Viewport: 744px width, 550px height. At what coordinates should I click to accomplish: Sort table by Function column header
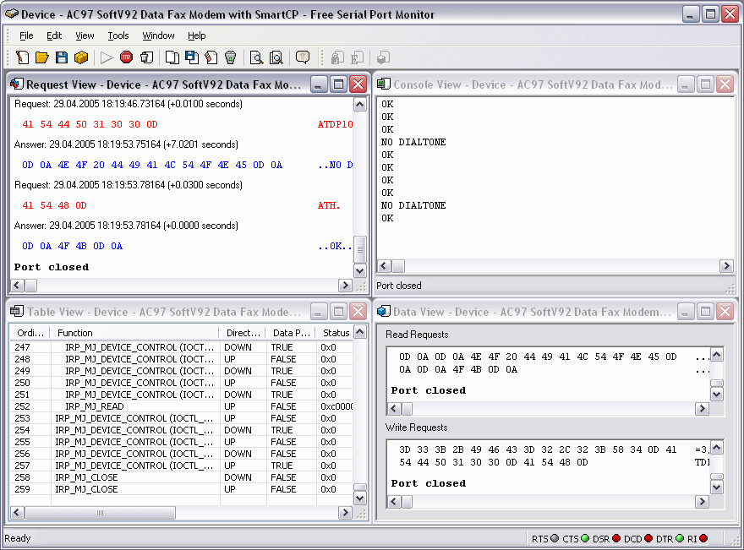pos(135,333)
